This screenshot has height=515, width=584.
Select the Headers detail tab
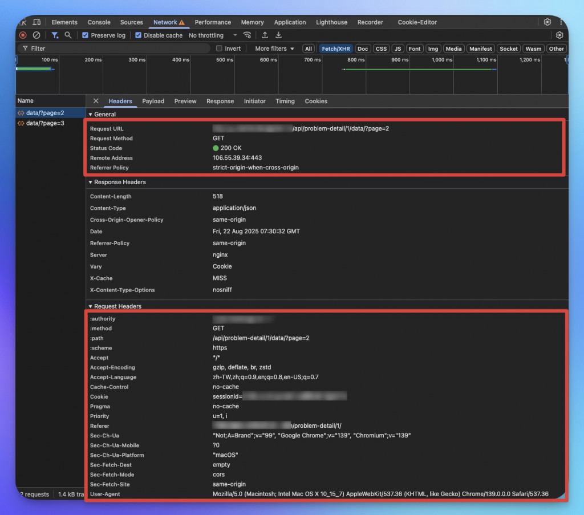120,102
